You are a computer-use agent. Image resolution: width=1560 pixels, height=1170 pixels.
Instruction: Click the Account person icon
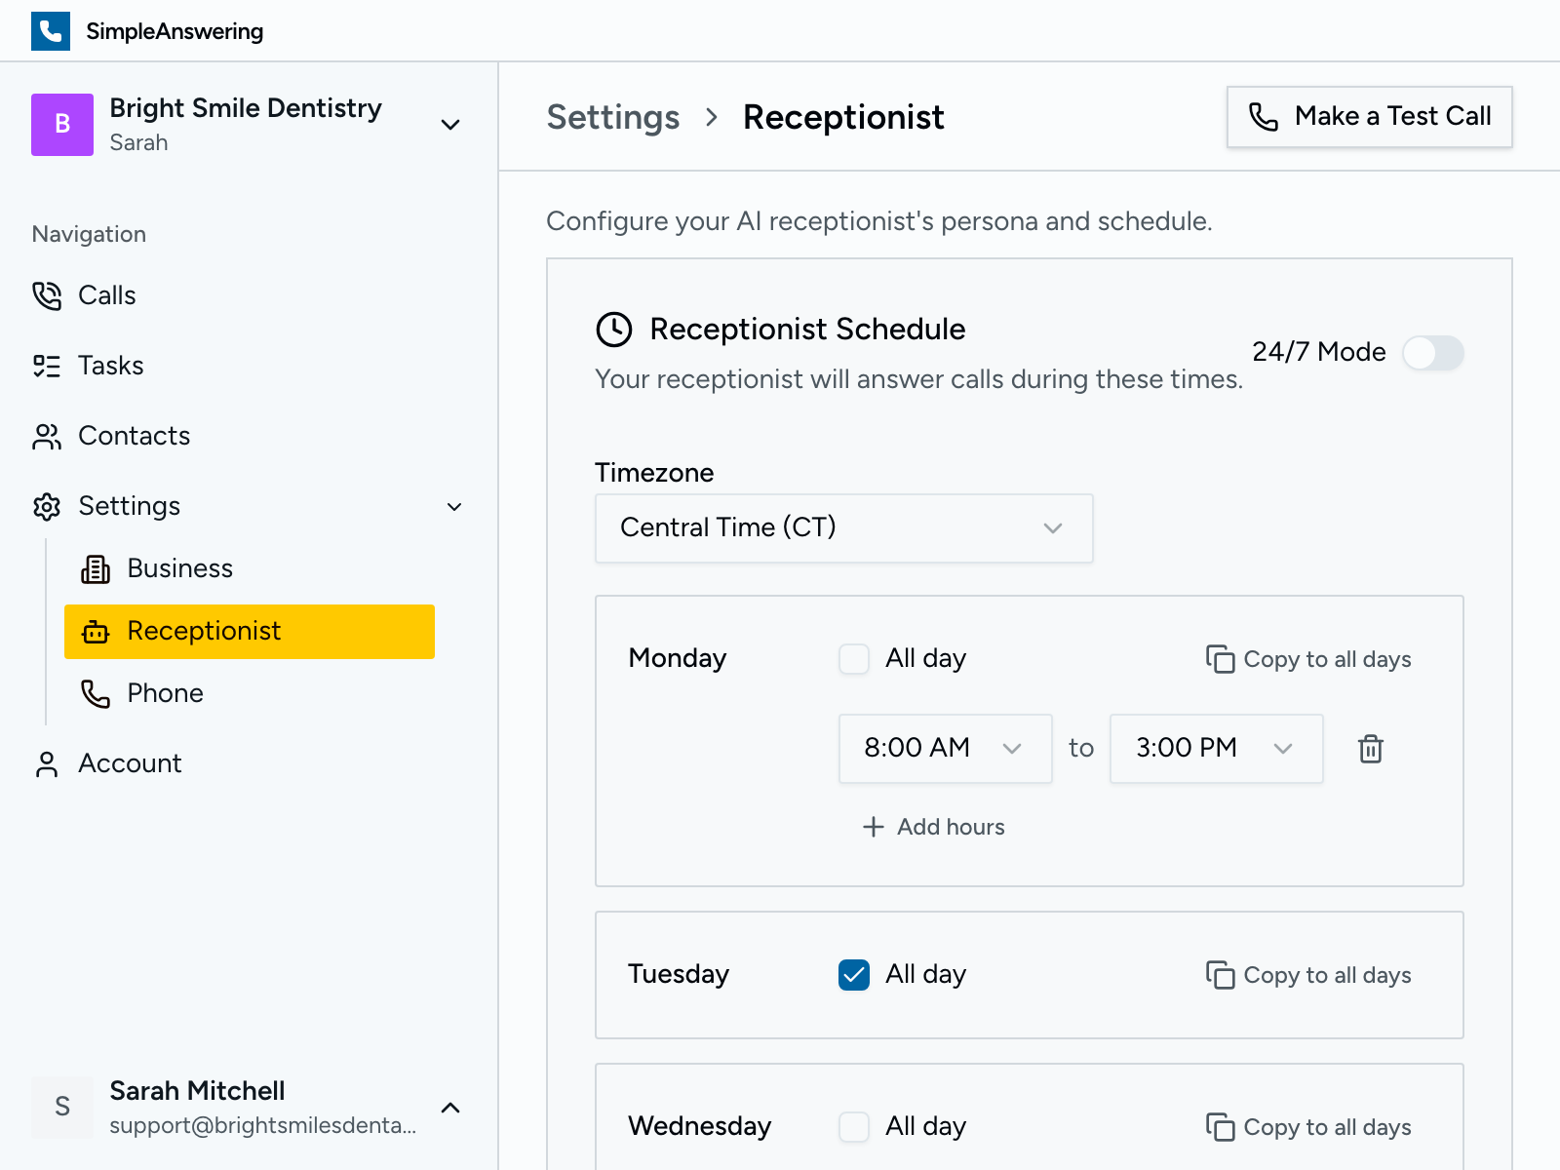pos(46,763)
